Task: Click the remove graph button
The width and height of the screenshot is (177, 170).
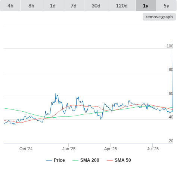Action: tap(159, 17)
